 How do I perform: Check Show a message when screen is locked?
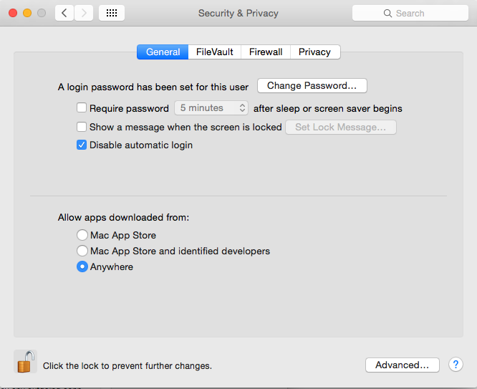[82, 127]
